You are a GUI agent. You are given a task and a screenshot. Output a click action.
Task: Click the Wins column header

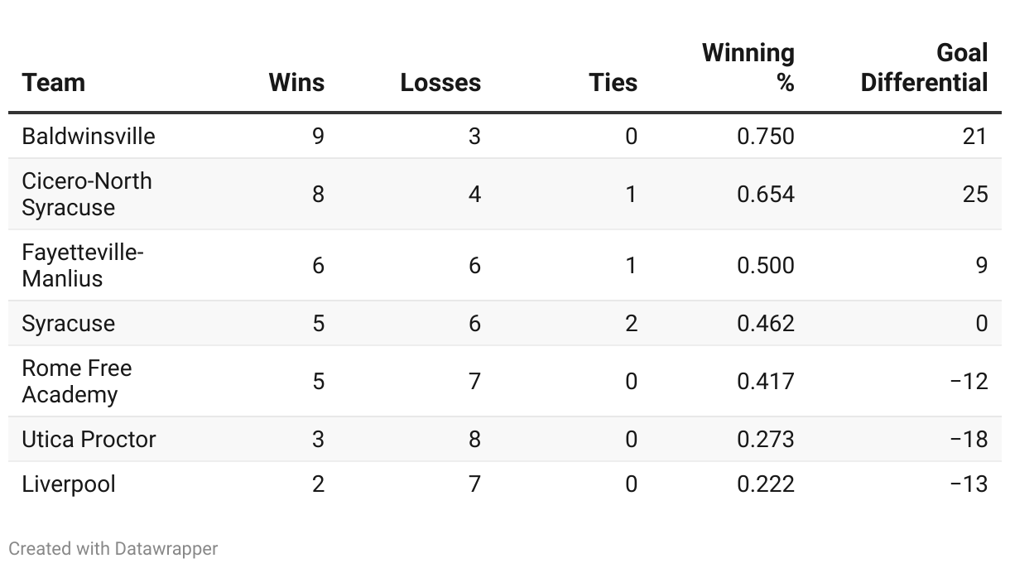click(x=296, y=82)
